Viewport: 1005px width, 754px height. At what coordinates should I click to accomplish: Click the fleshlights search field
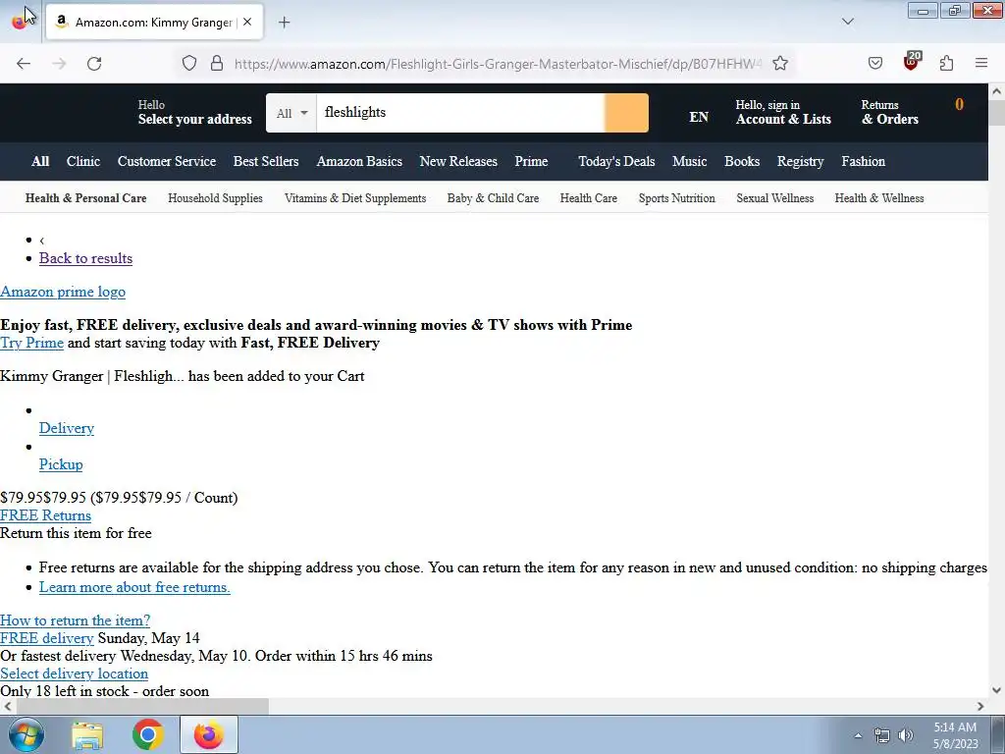pos(460,113)
